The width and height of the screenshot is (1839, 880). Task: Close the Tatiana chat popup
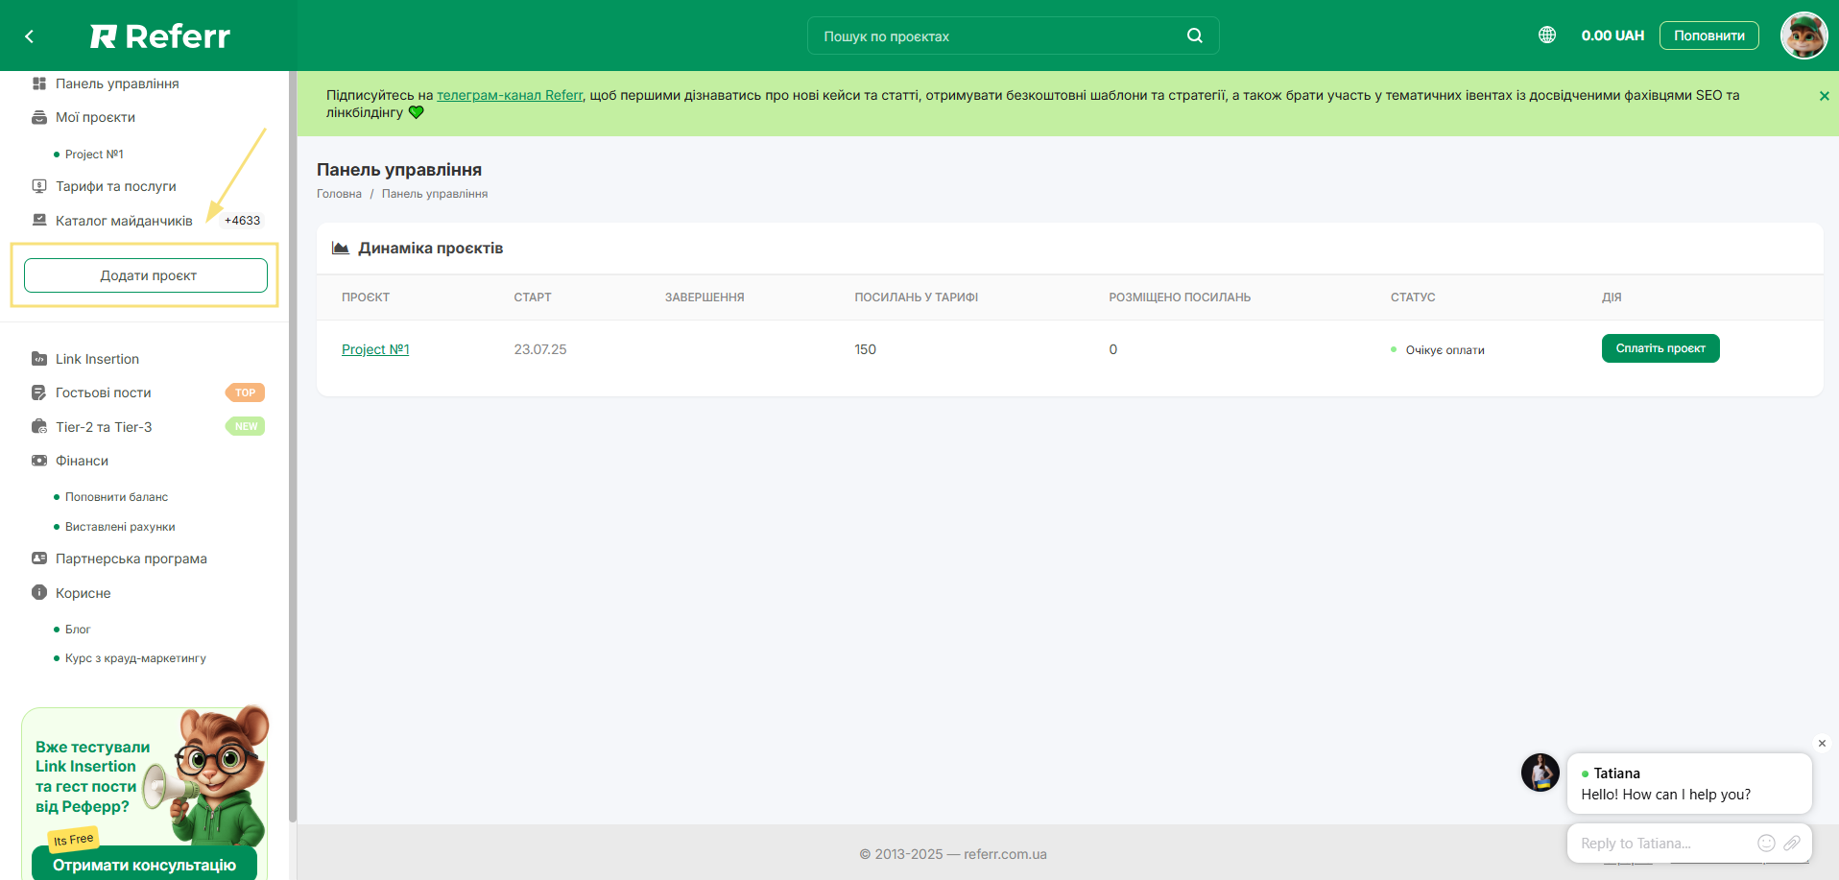click(x=1821, y=743)
